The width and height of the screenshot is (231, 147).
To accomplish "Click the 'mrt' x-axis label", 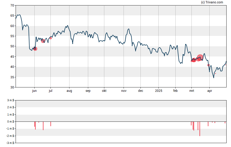I will [192, 91].
